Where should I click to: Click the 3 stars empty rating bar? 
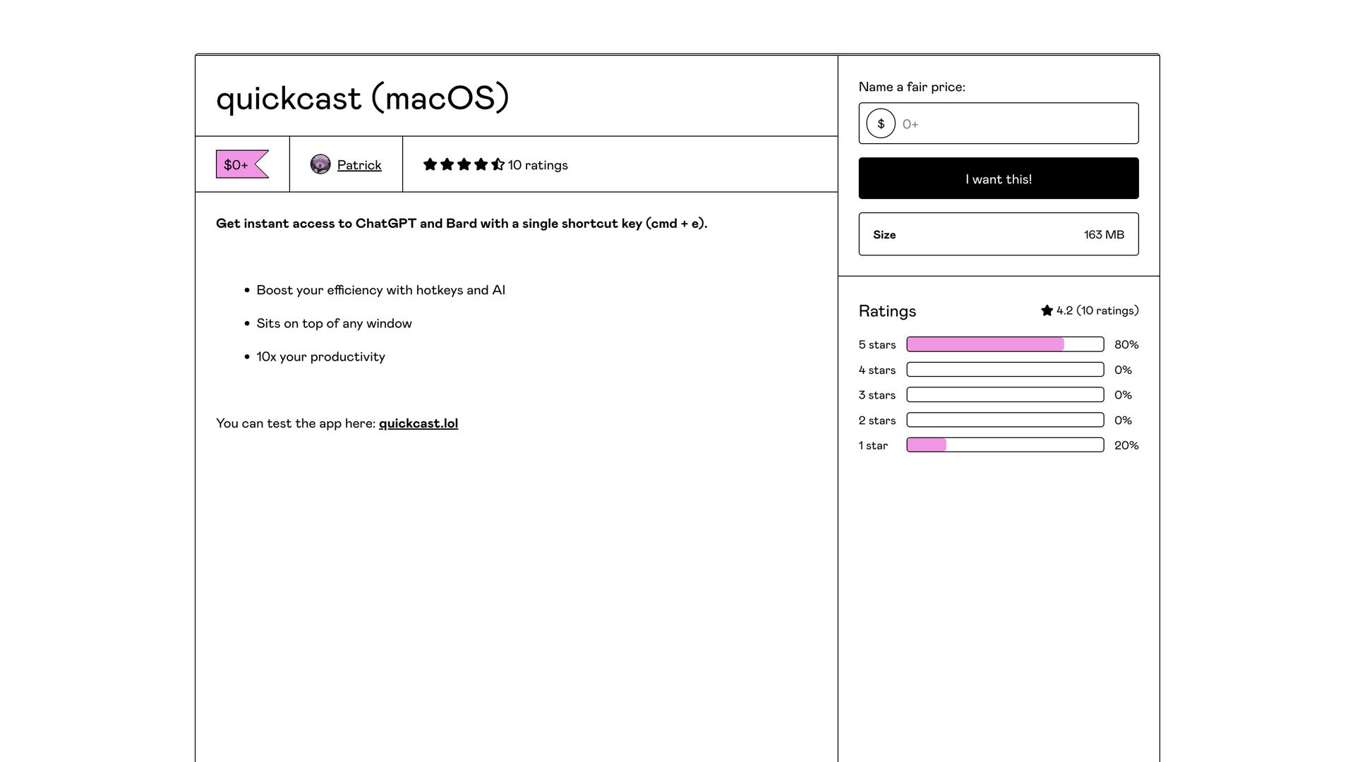1004,394
